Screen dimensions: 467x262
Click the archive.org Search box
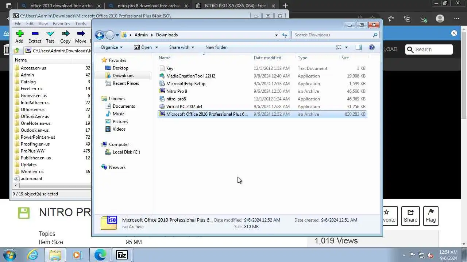(x=429, y=49)
